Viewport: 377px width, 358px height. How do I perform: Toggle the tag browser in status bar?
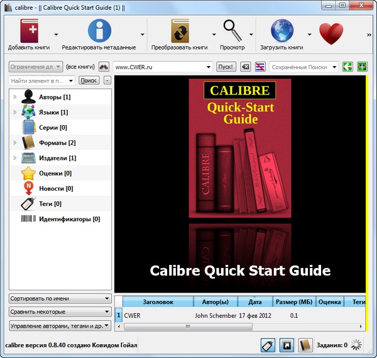coord(268,345)
